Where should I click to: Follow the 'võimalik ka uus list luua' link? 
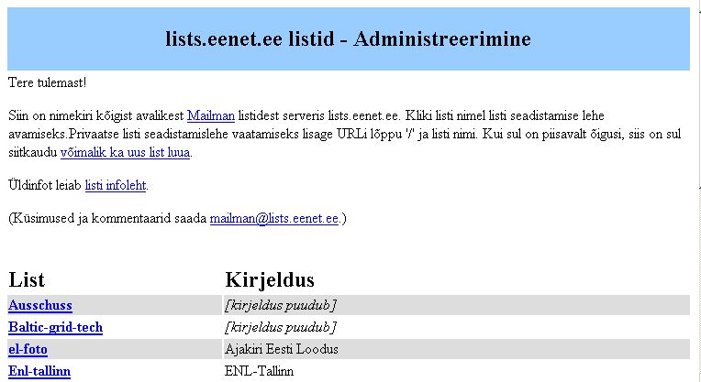125,153
